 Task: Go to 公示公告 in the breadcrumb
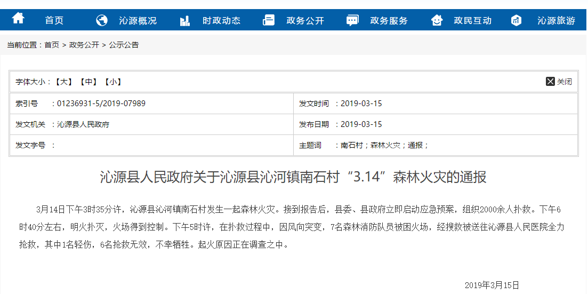[124, 45]
